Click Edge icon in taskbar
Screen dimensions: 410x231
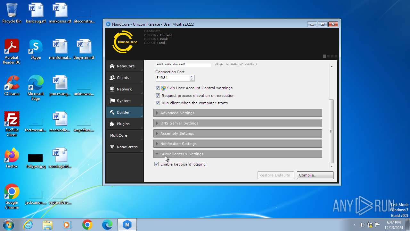107,225
